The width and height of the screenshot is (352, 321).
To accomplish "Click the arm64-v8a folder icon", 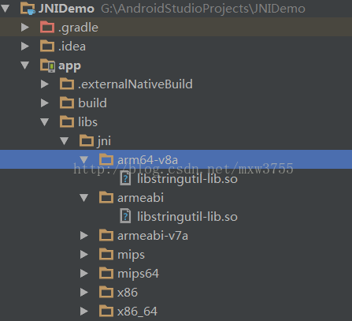I will click(x=106, y=159).
